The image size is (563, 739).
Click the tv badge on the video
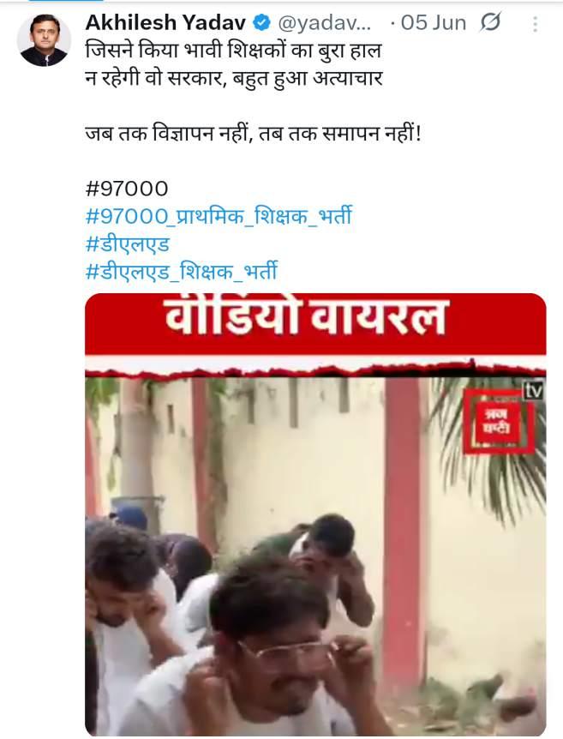pyautogui.click(x=533, y=390)
